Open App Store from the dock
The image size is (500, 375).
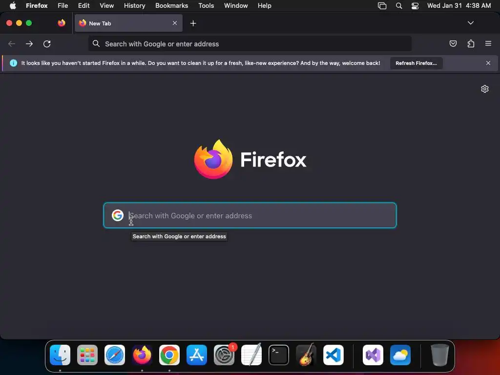[197, 355]
